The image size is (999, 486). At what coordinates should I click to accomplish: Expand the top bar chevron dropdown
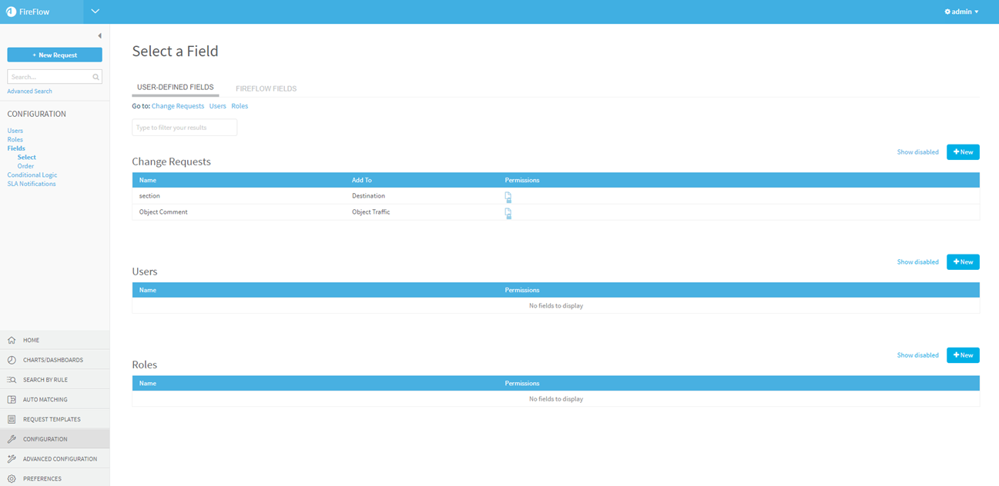click(x=96, y=12)
